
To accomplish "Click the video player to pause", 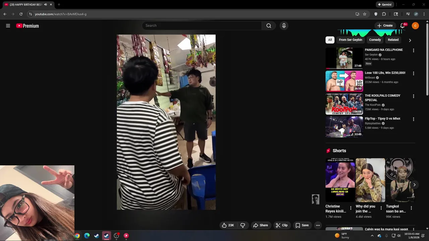I will (166, 122).
